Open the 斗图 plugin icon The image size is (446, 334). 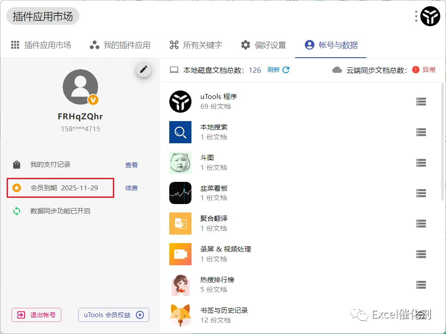(x=180, y=162)
